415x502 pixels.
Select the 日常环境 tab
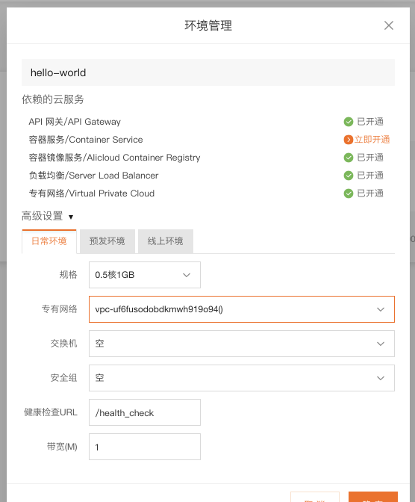pyautogui.click(x=49, y=241)
